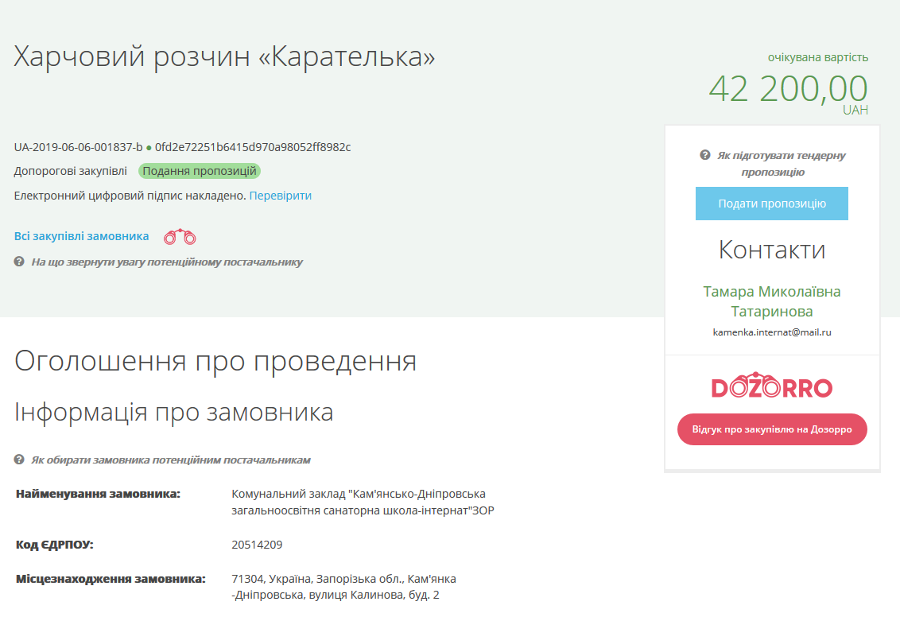Click the 'Подання пропозицій' status badge

coord(200,171)
